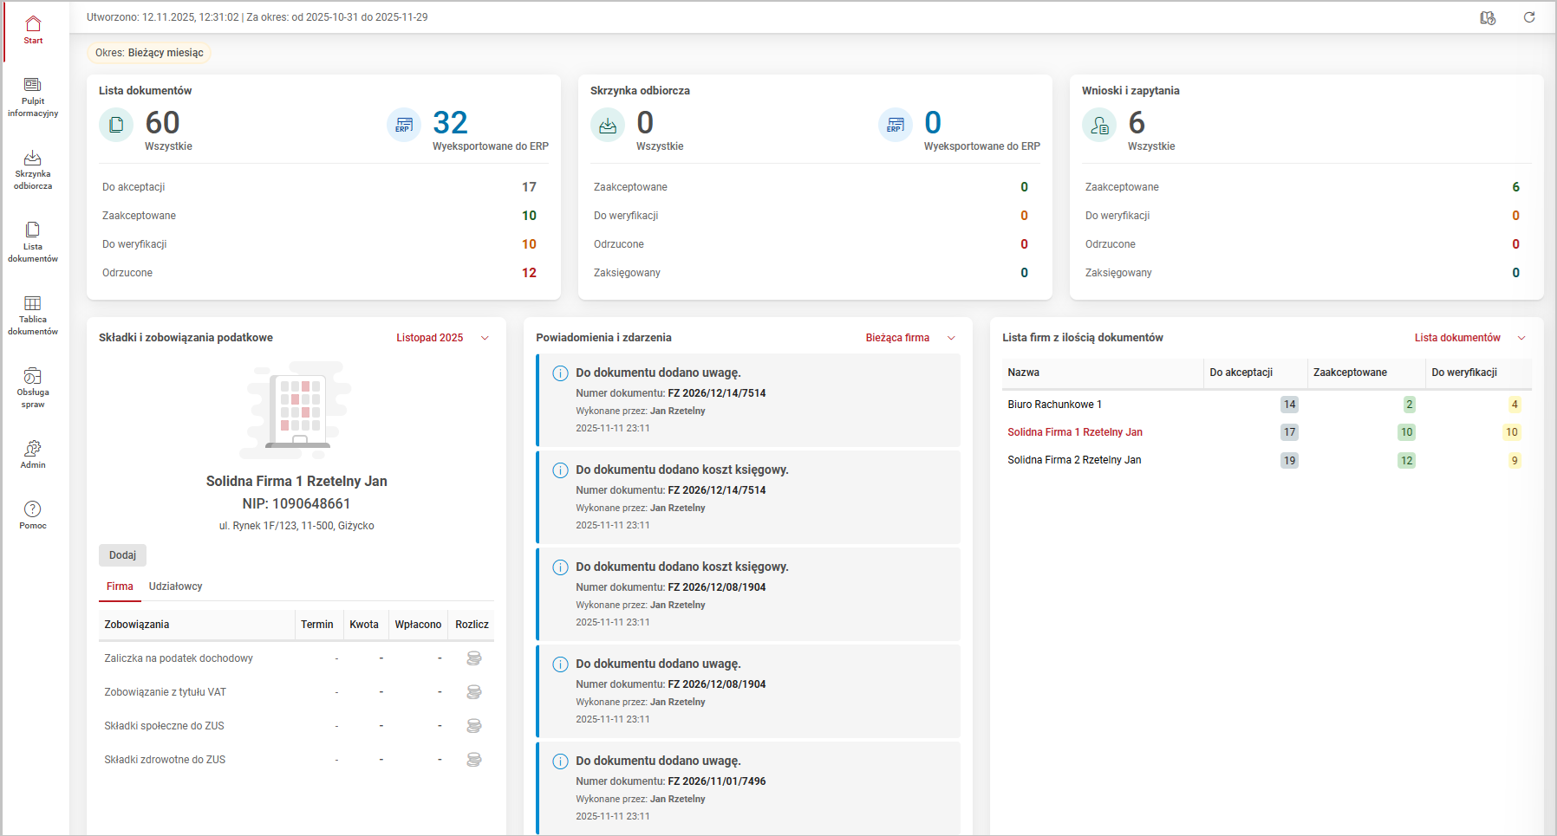Go to Lista dokumentów sidebar icon
This screenshot has height=836, width=1557.
33,241
